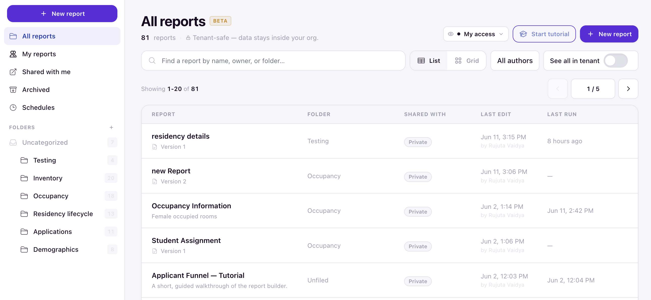Click the Inventory folder icon

[x=24, y=178]
